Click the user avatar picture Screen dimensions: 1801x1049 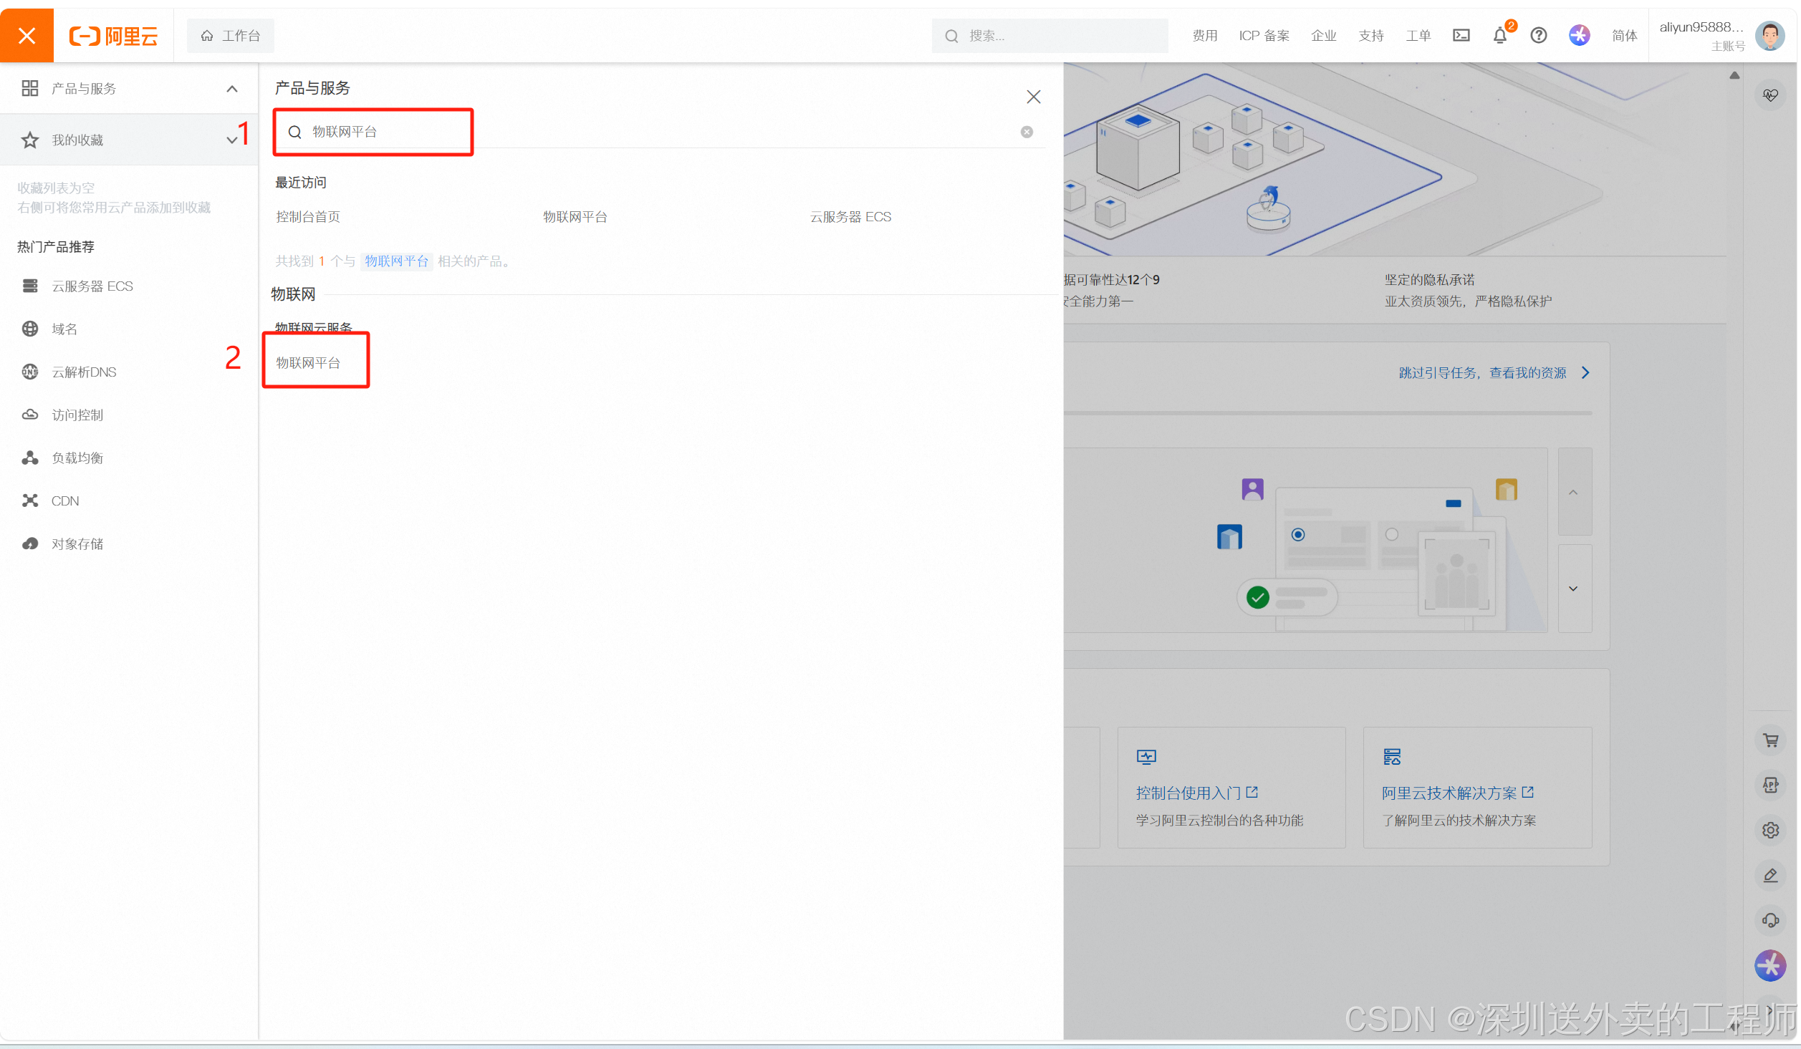point(1769,36)
